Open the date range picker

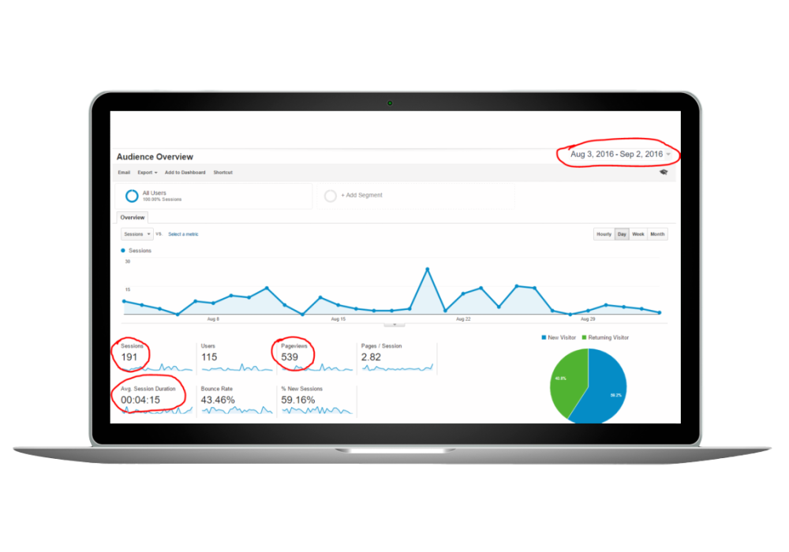(620, 154)
